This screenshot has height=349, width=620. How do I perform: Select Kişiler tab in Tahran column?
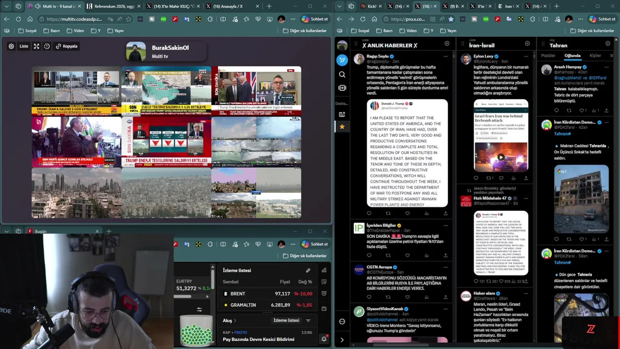click(595, 55)
